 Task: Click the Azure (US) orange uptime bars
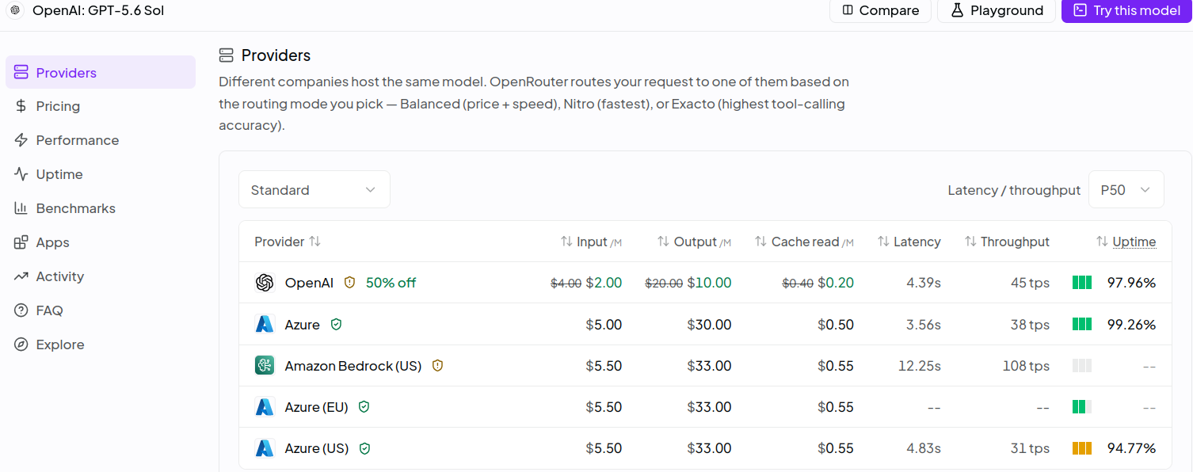coord(1082,447)
